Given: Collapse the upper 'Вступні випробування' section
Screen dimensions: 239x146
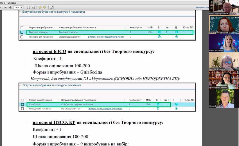Looking at the screenshot, I should click(20, 12).
